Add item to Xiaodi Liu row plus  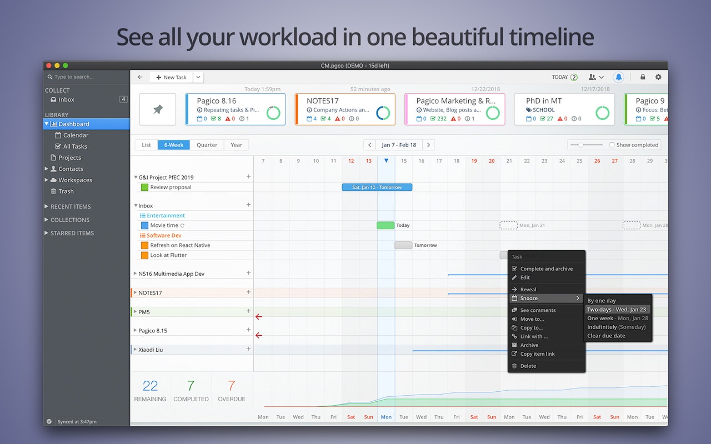[248, 349]
